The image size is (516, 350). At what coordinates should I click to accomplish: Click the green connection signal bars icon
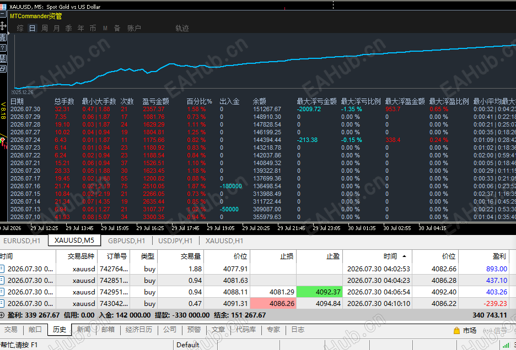click(506, 345)
